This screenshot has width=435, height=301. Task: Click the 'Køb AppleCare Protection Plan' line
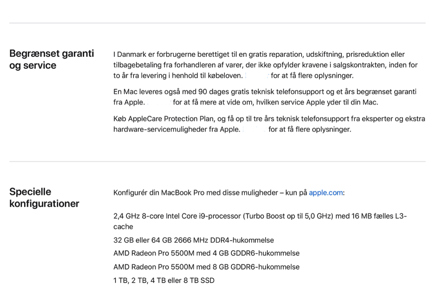pos(269,119)
